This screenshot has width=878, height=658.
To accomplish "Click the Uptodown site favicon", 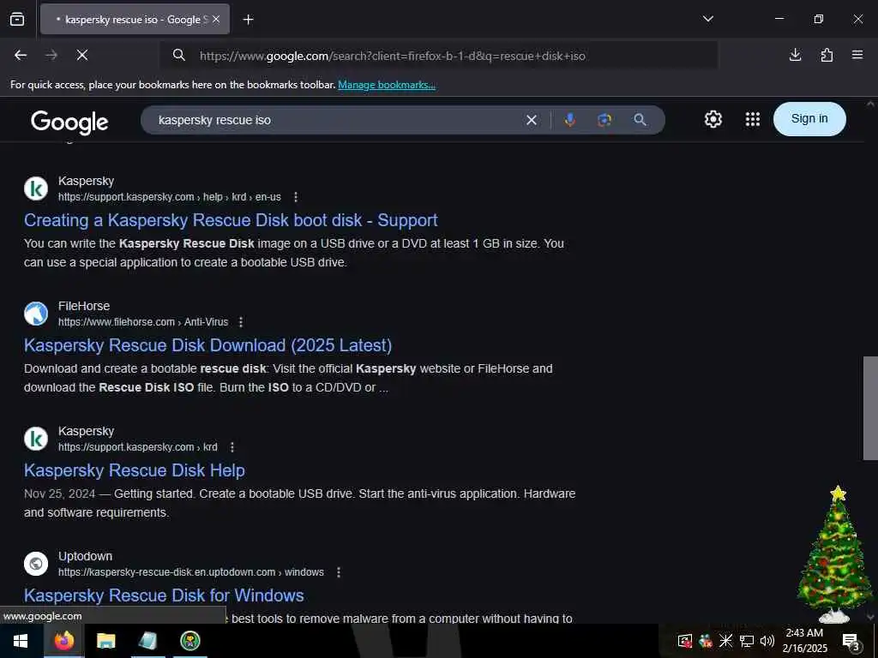I will [36, 564].
